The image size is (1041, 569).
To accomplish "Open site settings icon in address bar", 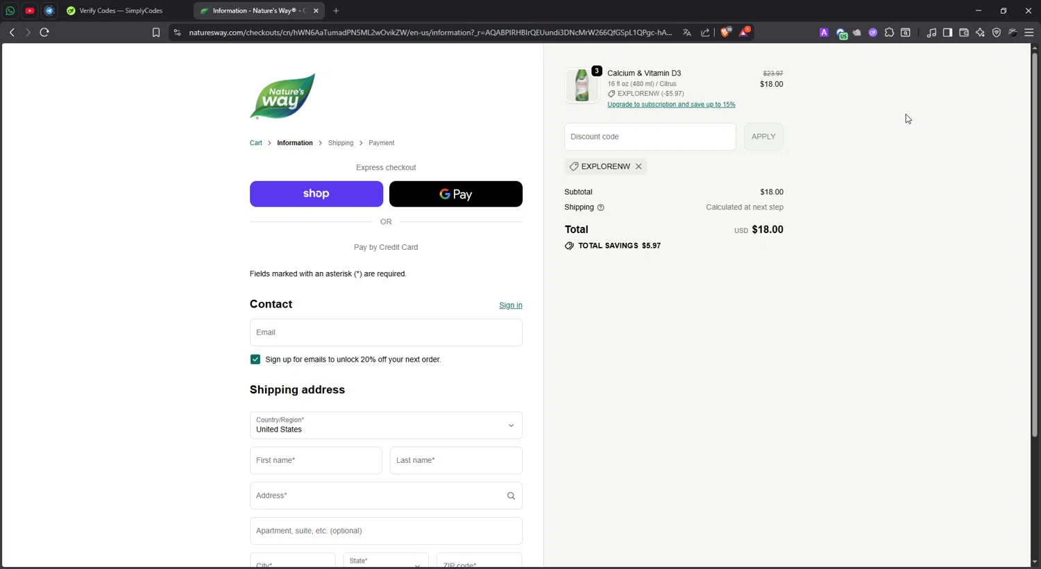I will click(x=177, y=33).
